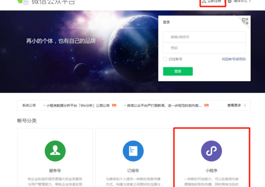The height and width of the screenshot is (187, 265).
Task: Click 系统公告 label
Action: pyautogui.click(x=29, y=105)
